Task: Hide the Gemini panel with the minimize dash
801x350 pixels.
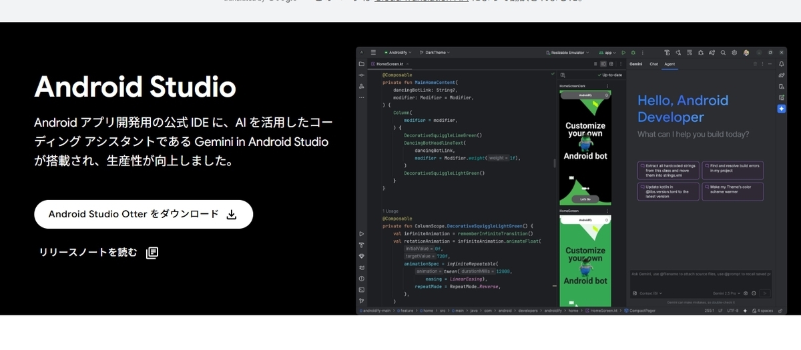Action: tap(770, 64)
